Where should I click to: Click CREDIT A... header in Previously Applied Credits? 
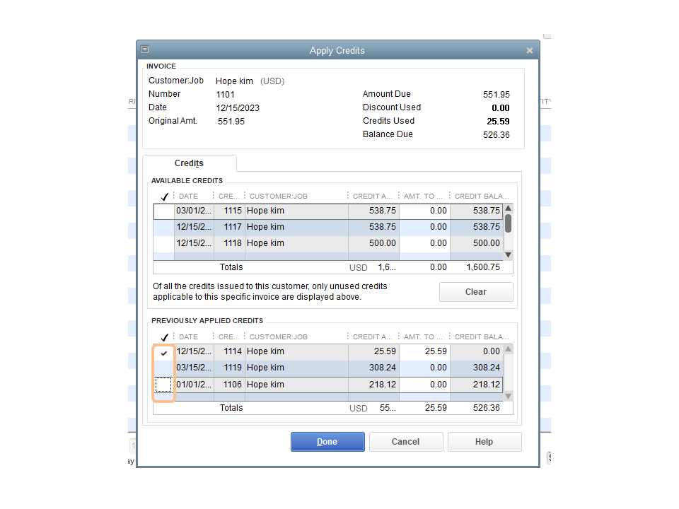(x=373, y=337)
